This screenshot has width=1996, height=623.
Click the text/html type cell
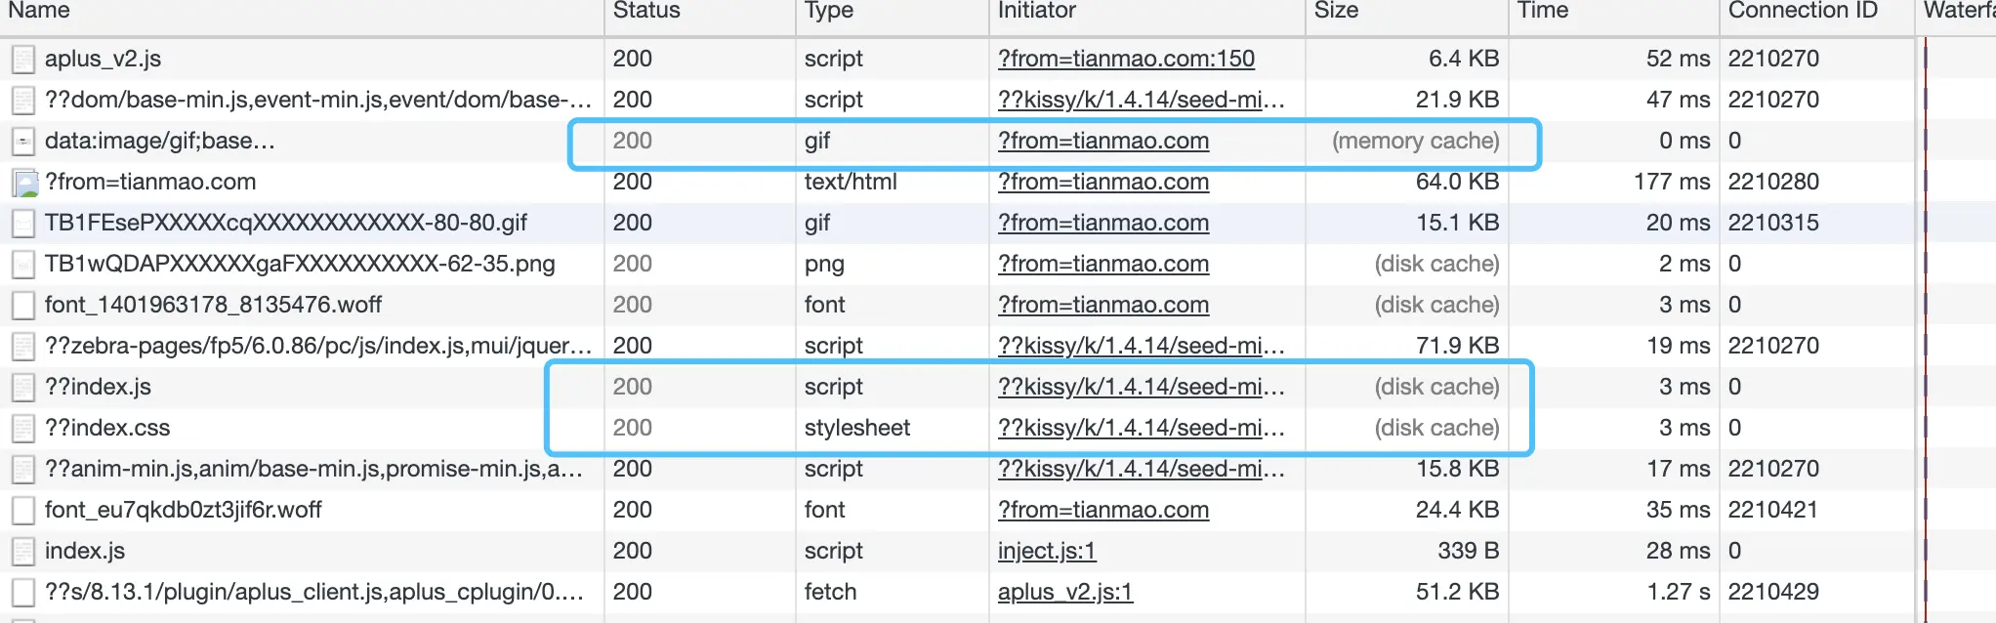[851, 182]
